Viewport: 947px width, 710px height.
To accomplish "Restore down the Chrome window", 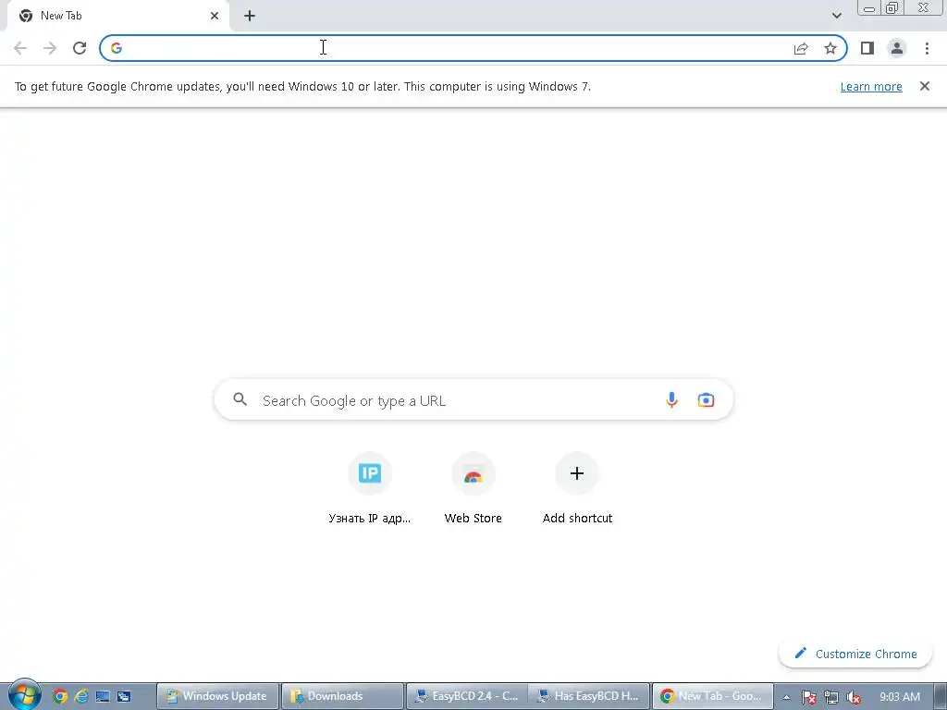I will [x=892, y=8].
